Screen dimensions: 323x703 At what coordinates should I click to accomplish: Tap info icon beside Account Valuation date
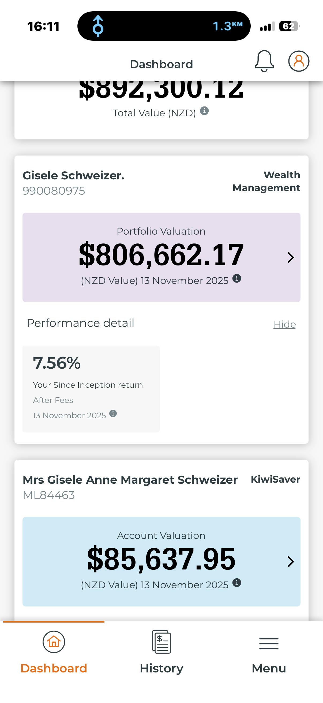pos(236,583)
